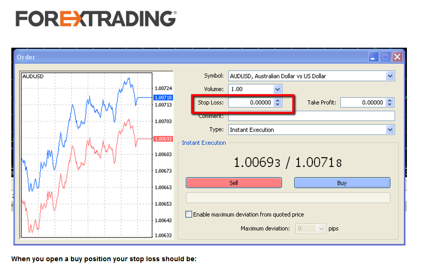Close the Order window

[397, 57]
